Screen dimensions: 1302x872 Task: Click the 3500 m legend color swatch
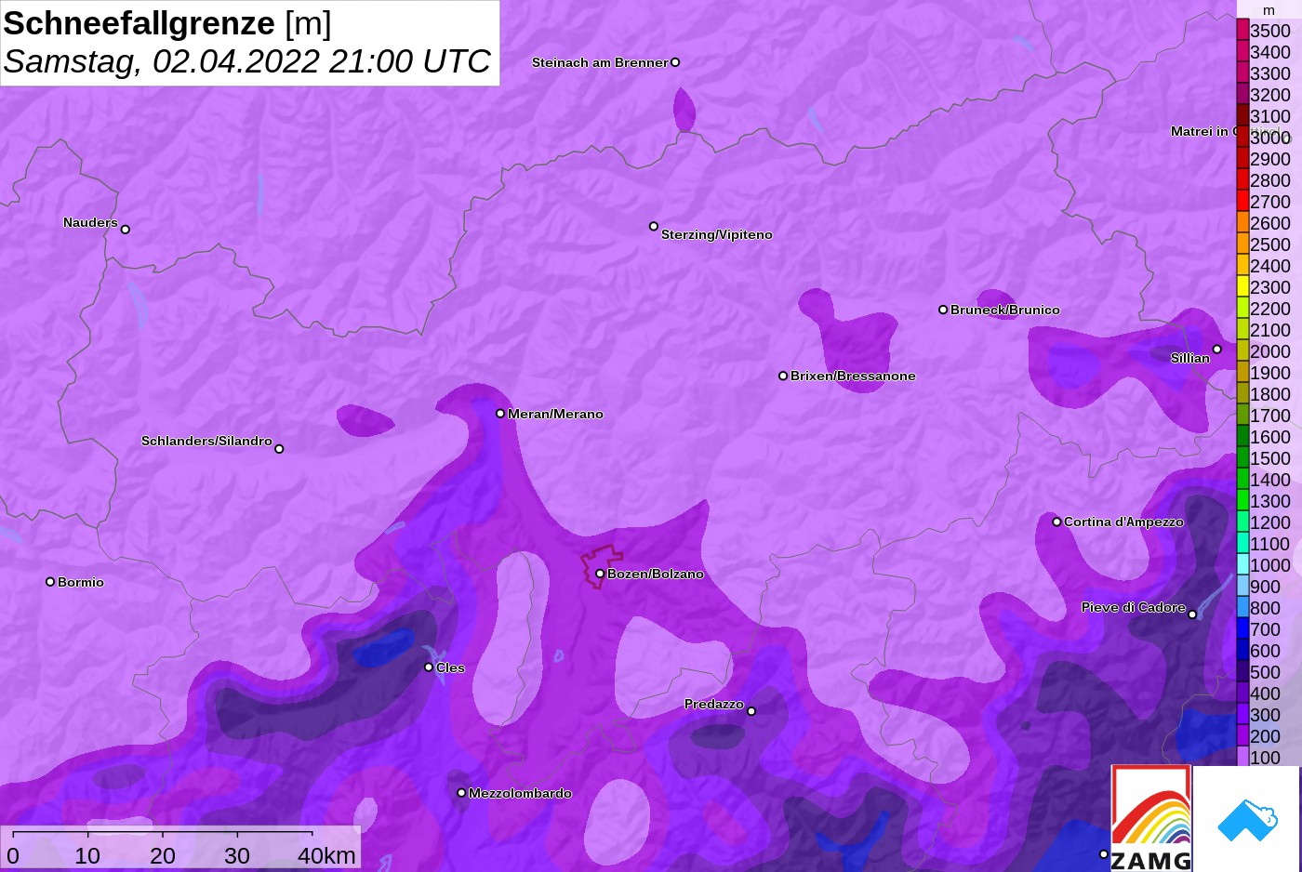(x=1242, y=31)
